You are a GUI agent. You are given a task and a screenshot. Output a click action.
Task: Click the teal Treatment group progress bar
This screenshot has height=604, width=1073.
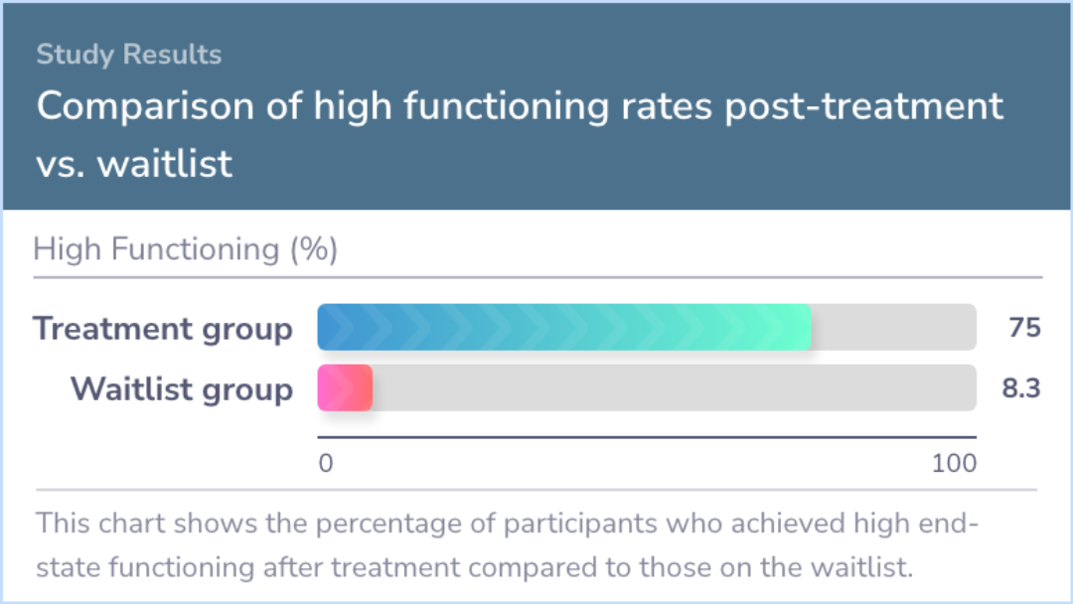[x=564, y=327]
